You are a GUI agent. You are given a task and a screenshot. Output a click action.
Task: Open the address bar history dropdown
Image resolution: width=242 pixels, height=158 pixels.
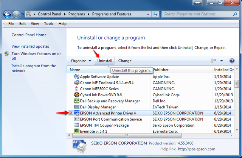click(147, 14)
